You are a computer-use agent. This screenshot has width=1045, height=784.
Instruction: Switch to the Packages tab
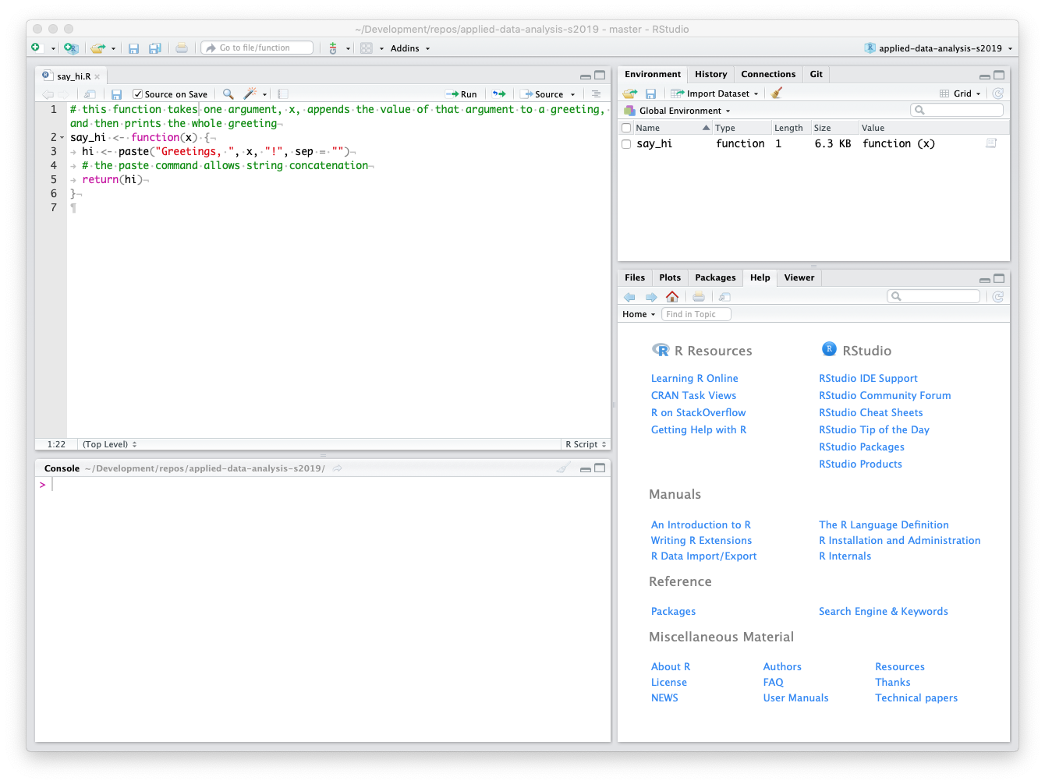point(715,277)
